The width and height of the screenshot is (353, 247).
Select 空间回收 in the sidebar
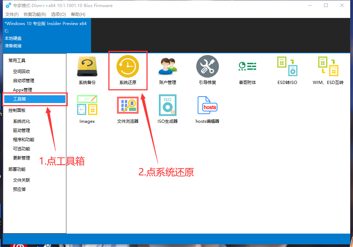click(22, 72)
